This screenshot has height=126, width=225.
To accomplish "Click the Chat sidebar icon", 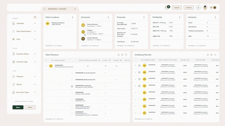I will (x=14, y=39).
